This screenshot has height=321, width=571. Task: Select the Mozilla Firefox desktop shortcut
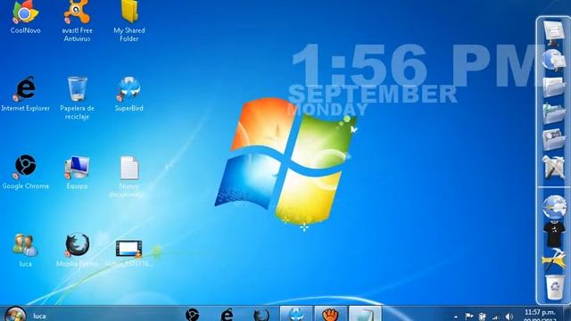point(77,250)
